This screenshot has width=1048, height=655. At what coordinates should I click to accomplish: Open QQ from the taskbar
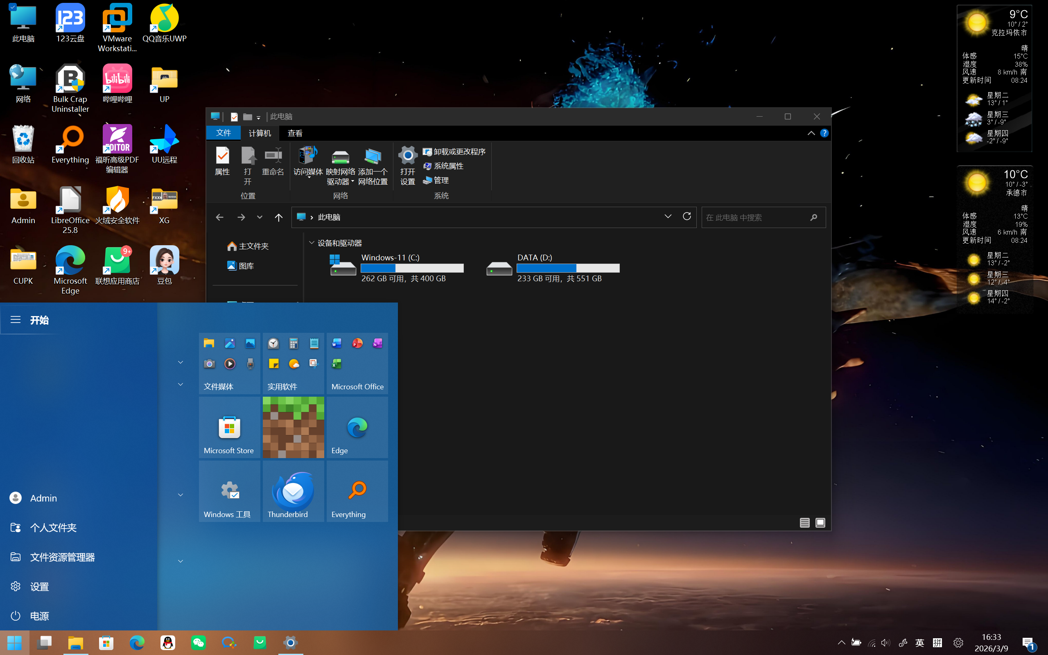coord(167,643)
